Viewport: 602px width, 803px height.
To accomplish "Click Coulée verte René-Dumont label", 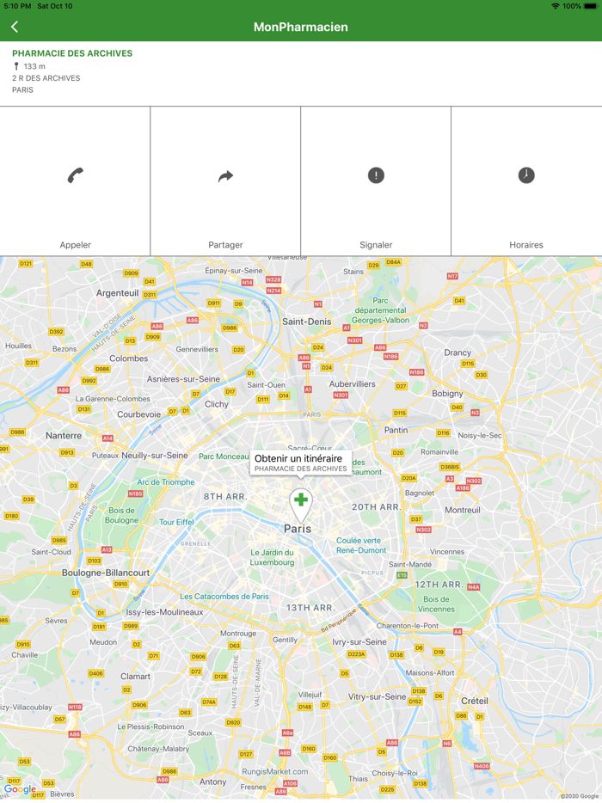I will coord(361,545).
